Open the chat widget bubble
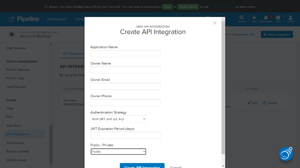300x168 pixels. pyautogui.click(x=286, y=154)
